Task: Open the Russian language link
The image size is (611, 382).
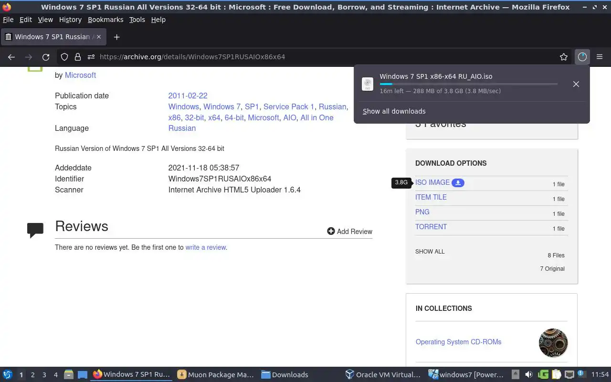Action: pyautogui.click(x=182, y=128)
